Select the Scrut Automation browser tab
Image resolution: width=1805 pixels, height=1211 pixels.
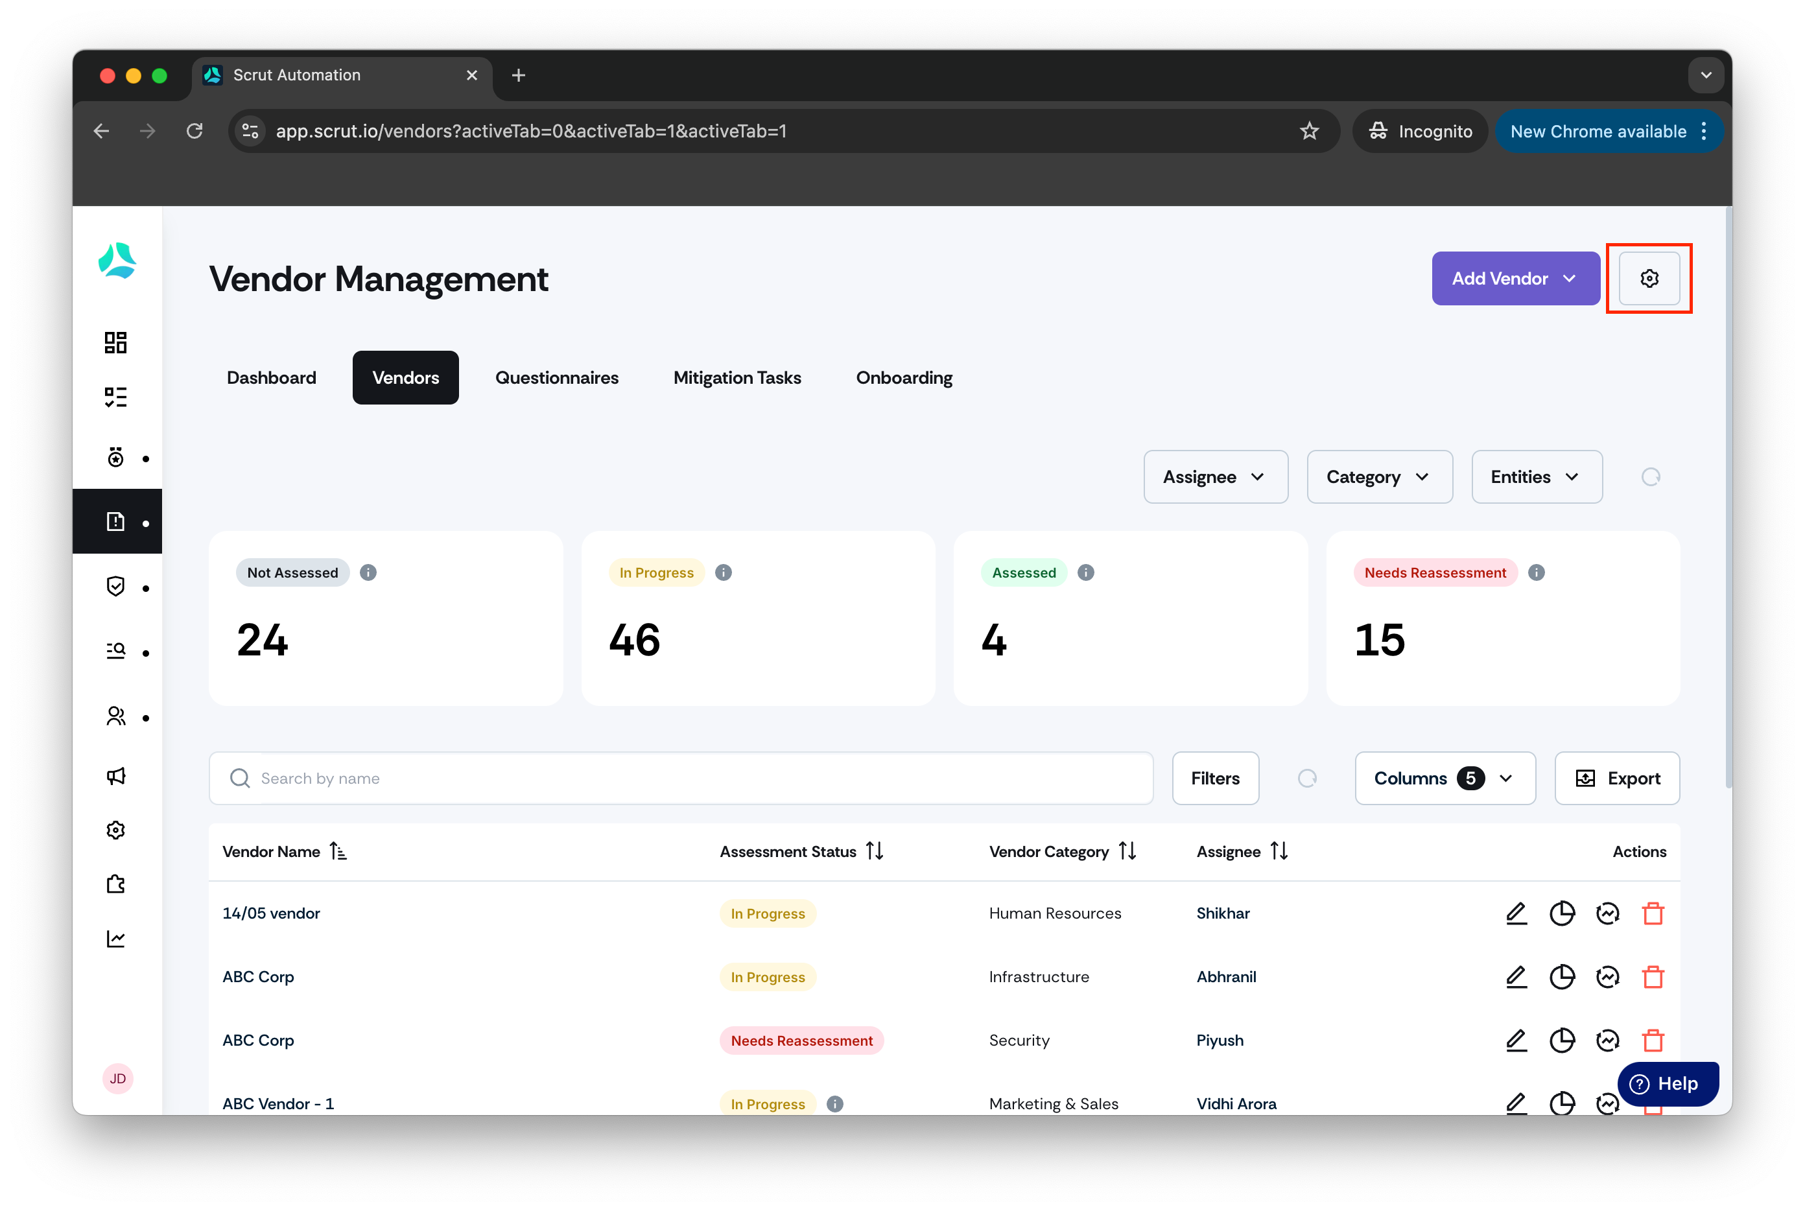342,75
